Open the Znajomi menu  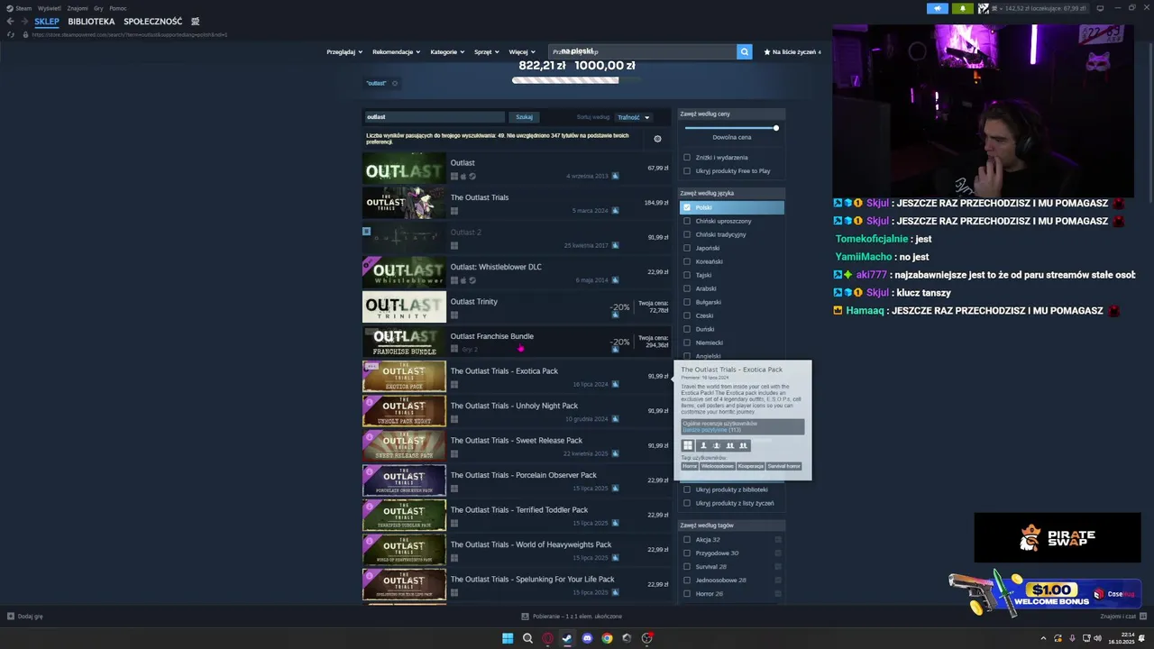click(78, 8)
